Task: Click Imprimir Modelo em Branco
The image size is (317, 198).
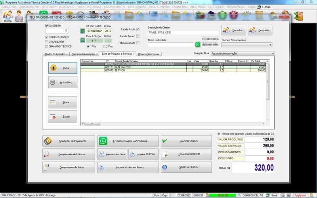Action: pos(128,167)
